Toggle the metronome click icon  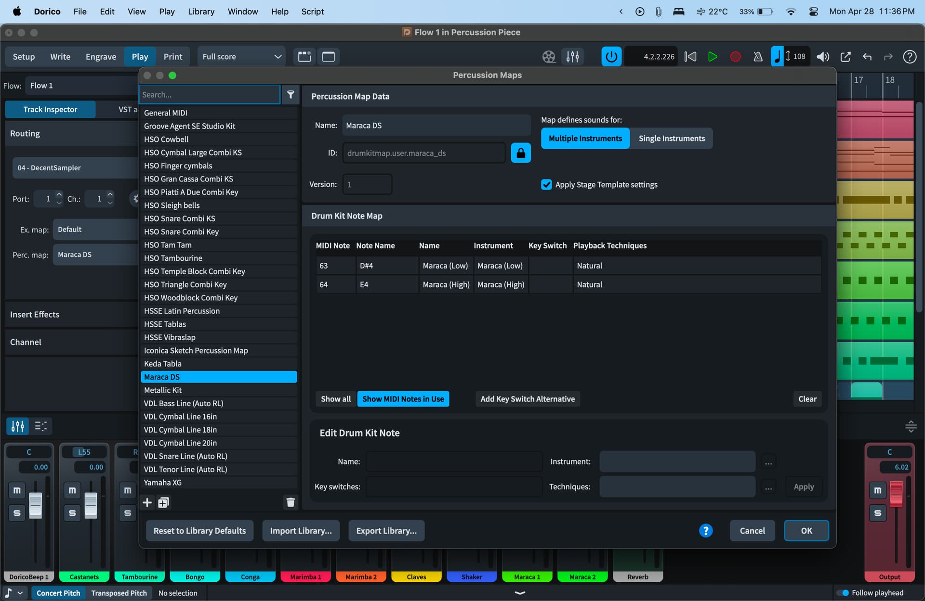pos(758,57)
